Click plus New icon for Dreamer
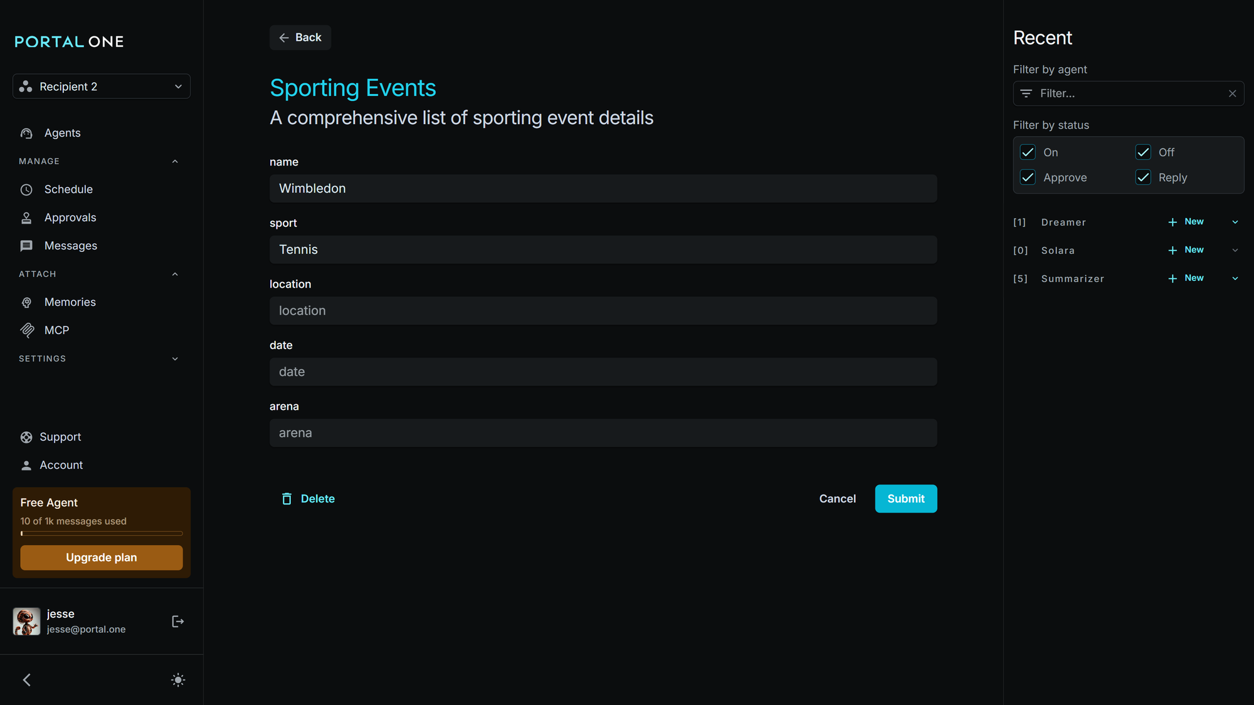 click(x=1172, y=222)
